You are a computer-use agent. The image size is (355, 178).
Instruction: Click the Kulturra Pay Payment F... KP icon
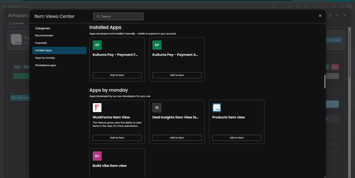coord(97,45)
